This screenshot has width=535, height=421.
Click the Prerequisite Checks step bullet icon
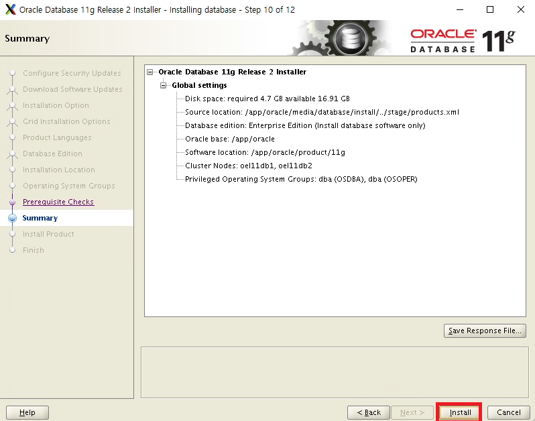pos(13,202)
